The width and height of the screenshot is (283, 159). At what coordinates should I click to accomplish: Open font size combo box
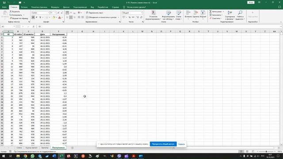click(x=53, y=13)
